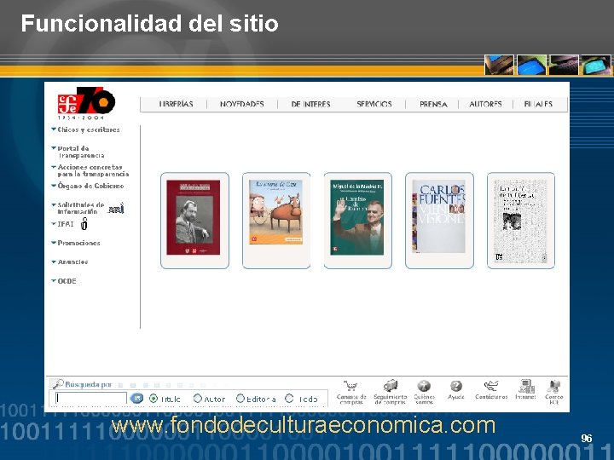Expand the Solicitudes de información arrow
This screenshot has width=614, height=460.
[54, 204]
